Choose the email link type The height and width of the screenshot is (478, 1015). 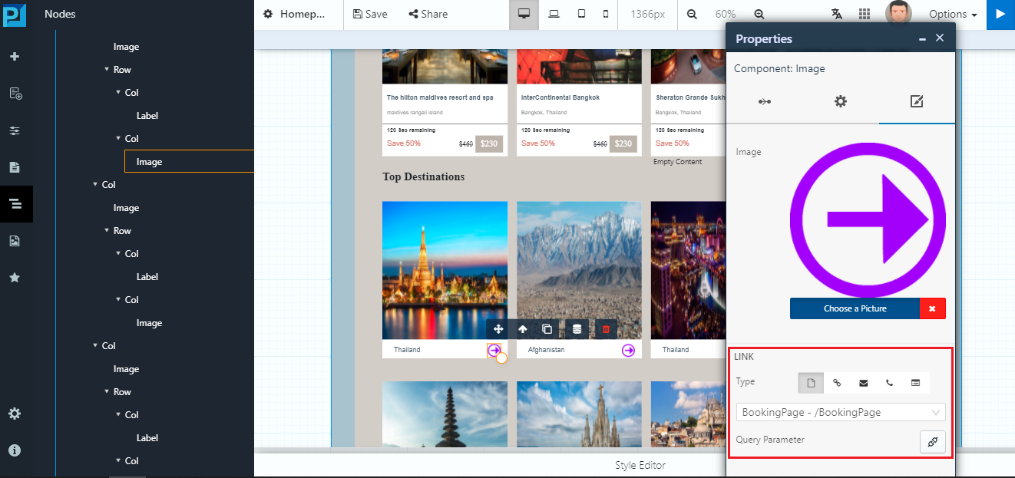(864, 382)
